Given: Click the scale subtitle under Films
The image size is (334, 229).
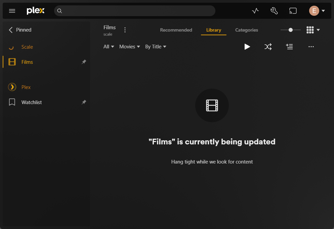Looking at the screenshot, I should point(108,34).
